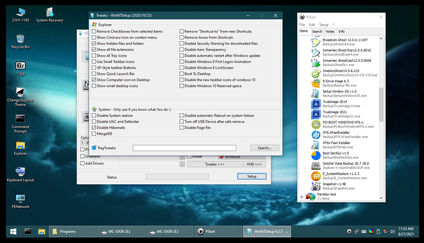Open Change Explorer Theme desktop icon
424x243 pixels.
tap(21, 97)
